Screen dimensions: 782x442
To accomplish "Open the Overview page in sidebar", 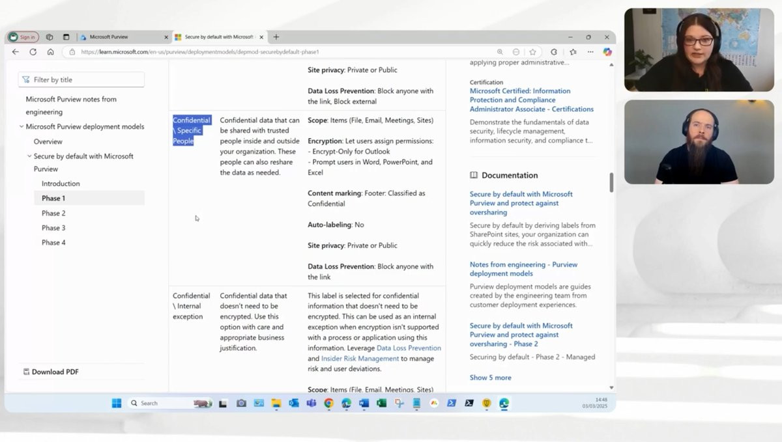I will [48, 141].
